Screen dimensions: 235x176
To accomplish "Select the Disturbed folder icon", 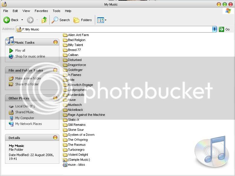I will [65, 60].
